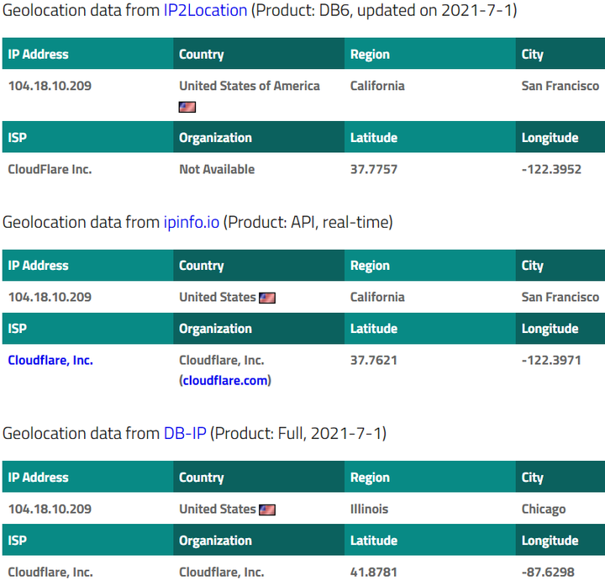Click latitude value 37.7621
The height and width of the screenshot is (581, 605).
coord(374,361)
